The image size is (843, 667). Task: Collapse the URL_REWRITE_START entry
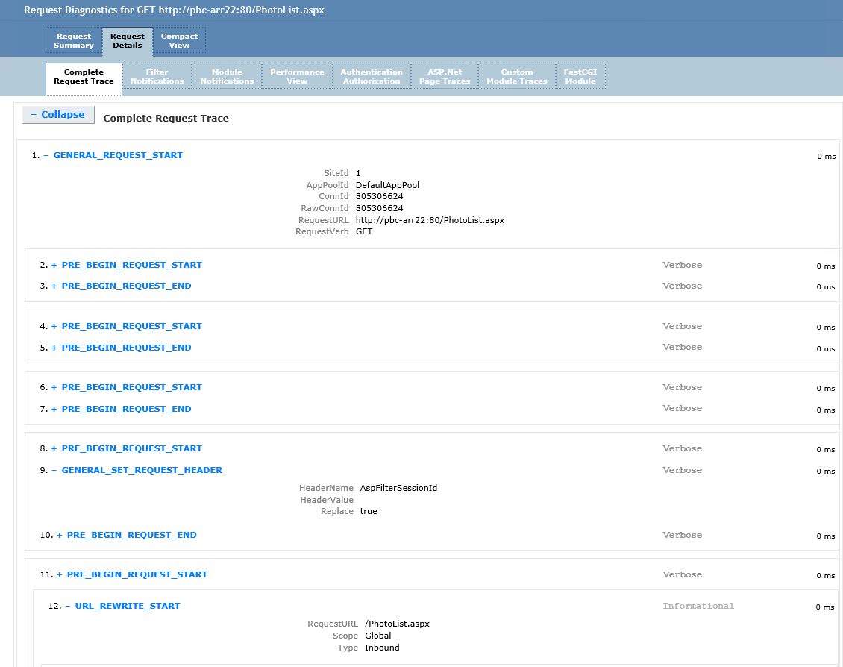pos(127,606)
